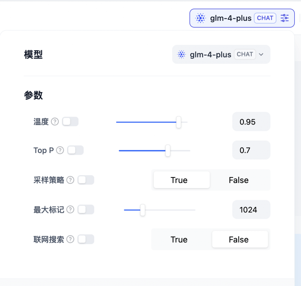Click help icon next to Top P
The image size is (301, 286).
60,150
